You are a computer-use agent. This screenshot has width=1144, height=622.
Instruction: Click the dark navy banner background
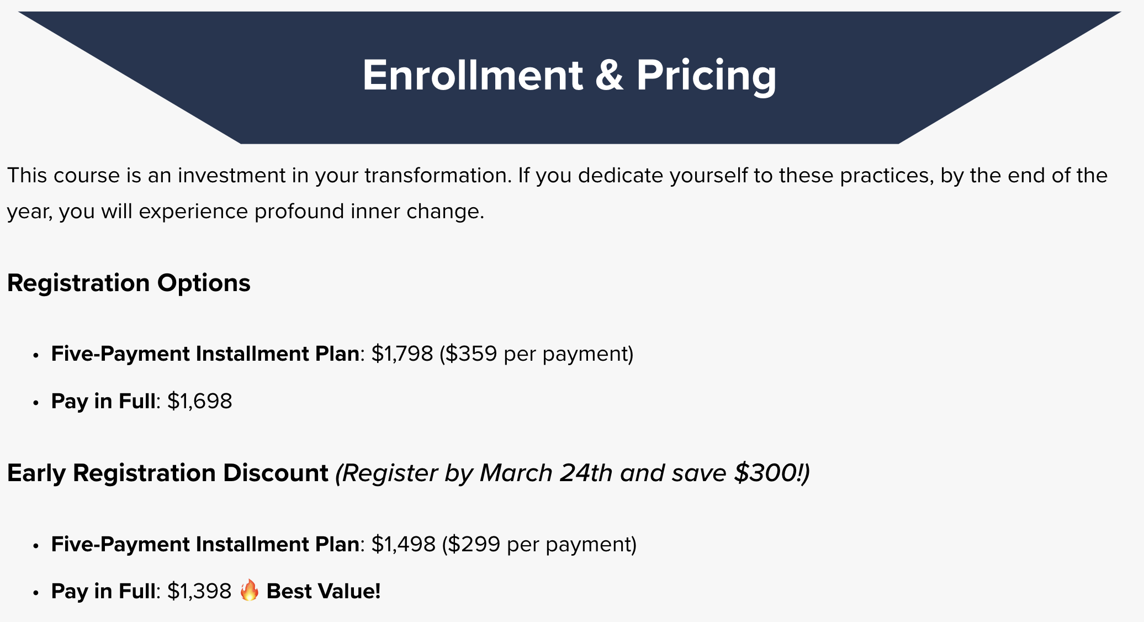569,123
